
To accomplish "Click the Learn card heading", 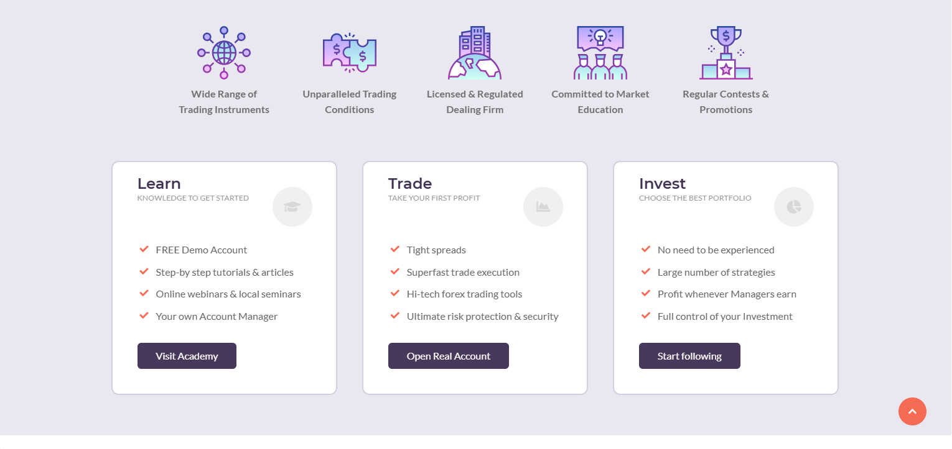I will coord(159,184).
